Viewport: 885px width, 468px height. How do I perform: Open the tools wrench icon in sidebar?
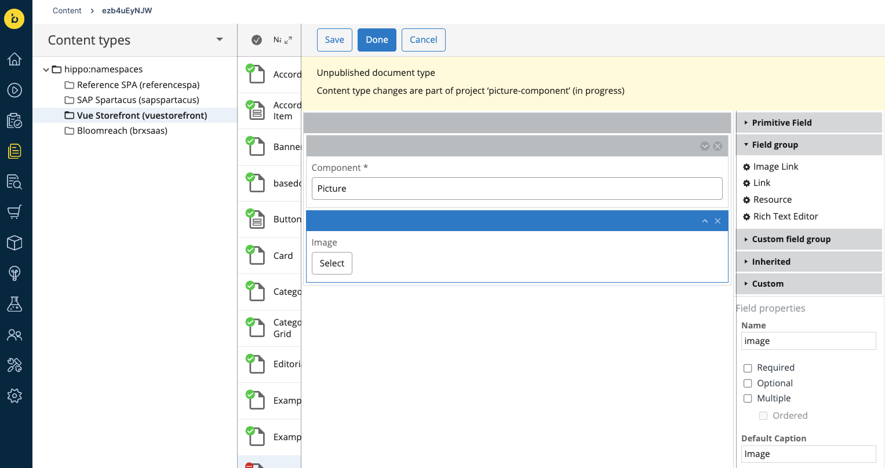[x=14, y=365]
